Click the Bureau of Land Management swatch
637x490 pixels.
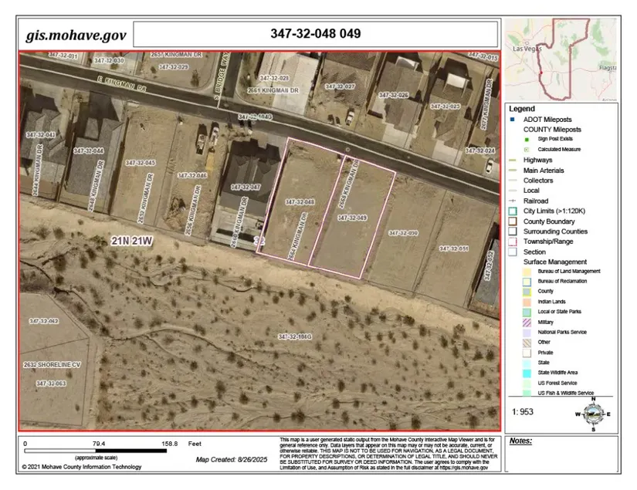pyautogui.click(x=525, y=272)
